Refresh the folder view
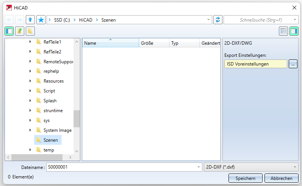302x186 pixels. click(218, 20)
